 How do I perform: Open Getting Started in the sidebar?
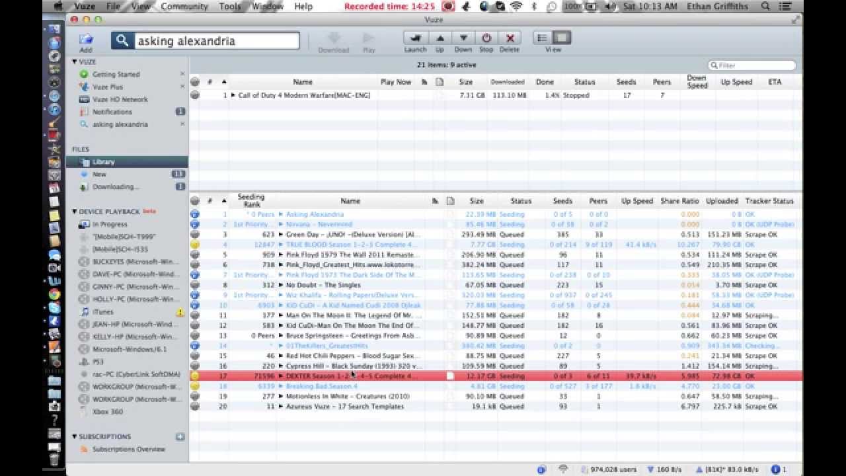point(116,74)
